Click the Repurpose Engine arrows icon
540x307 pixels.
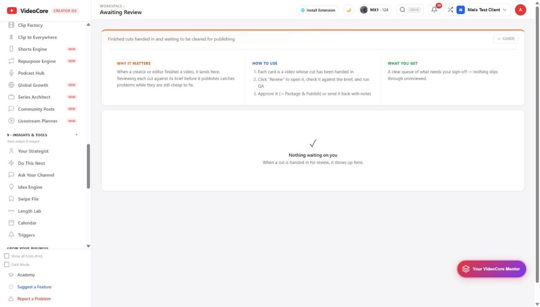click(x=11, y=61)
